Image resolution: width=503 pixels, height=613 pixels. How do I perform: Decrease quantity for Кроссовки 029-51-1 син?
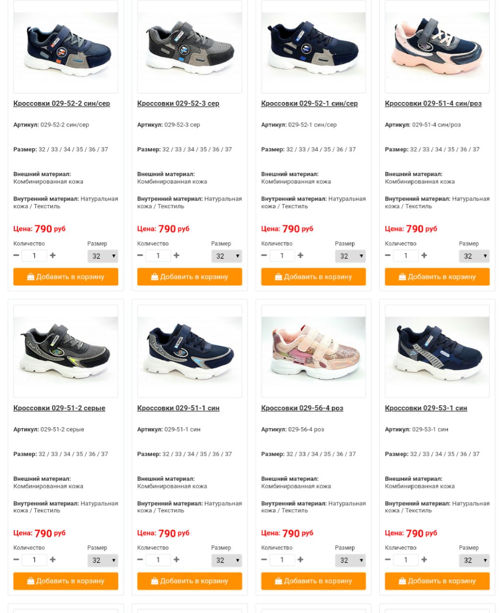pyautogui.click(x=140, y=559)
